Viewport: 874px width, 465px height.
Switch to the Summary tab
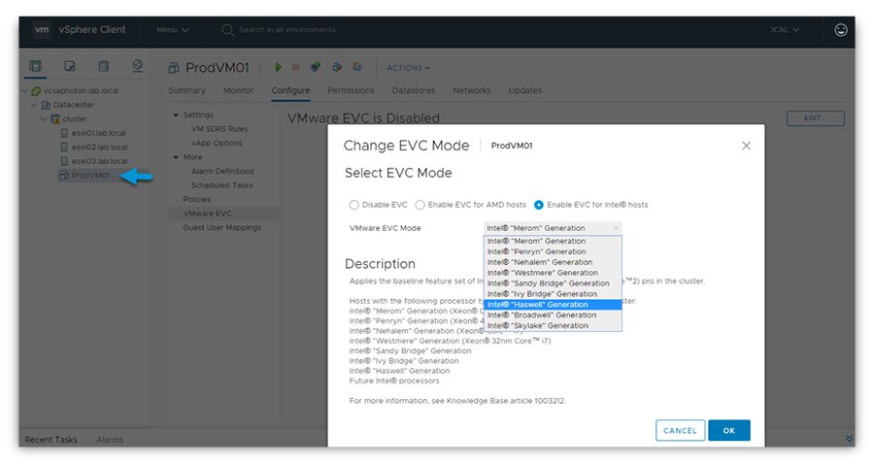pyautogui.click(x=186, y=90)
